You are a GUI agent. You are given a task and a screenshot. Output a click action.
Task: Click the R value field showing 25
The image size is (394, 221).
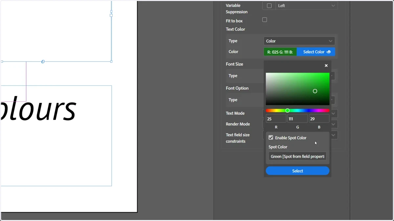click(x=276, y=119)
